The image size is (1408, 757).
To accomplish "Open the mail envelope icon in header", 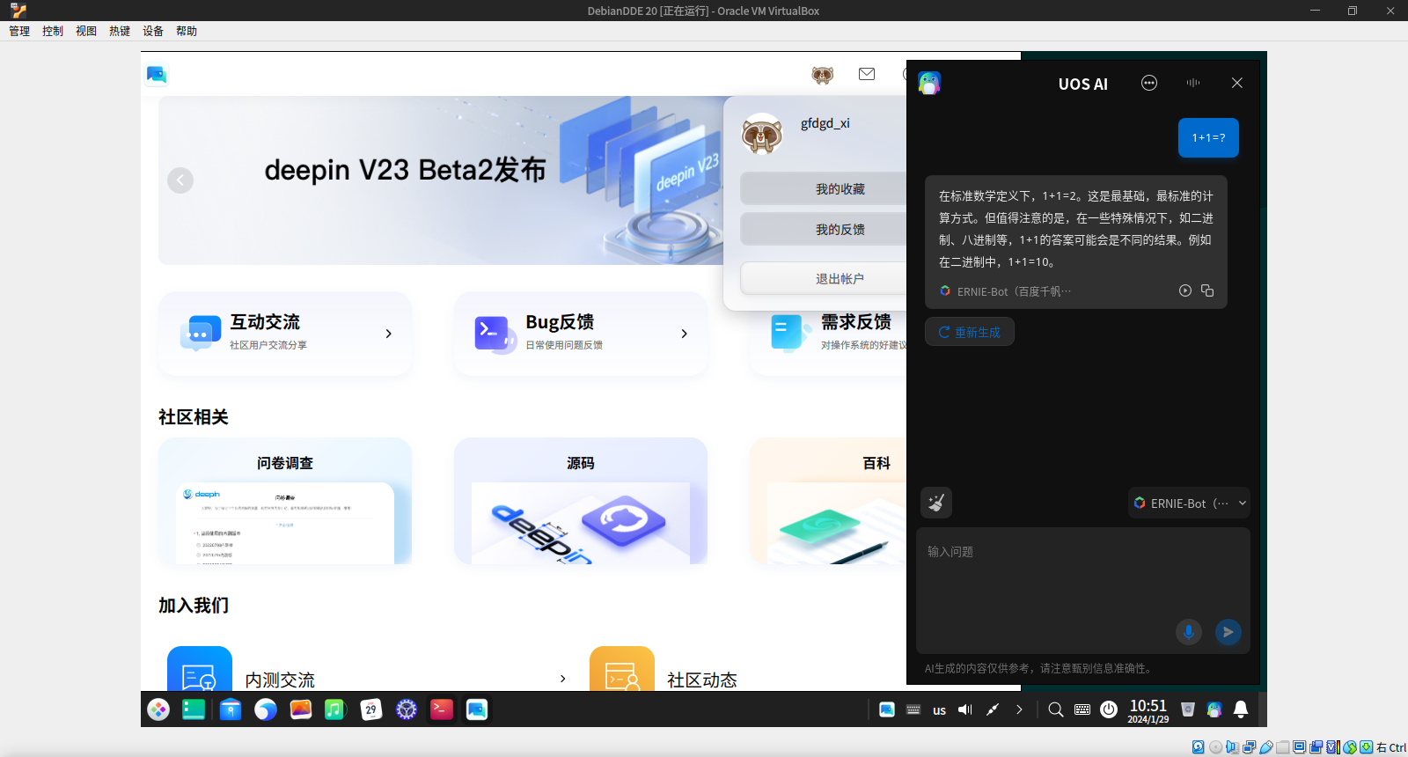I will [x=867, y=74].
